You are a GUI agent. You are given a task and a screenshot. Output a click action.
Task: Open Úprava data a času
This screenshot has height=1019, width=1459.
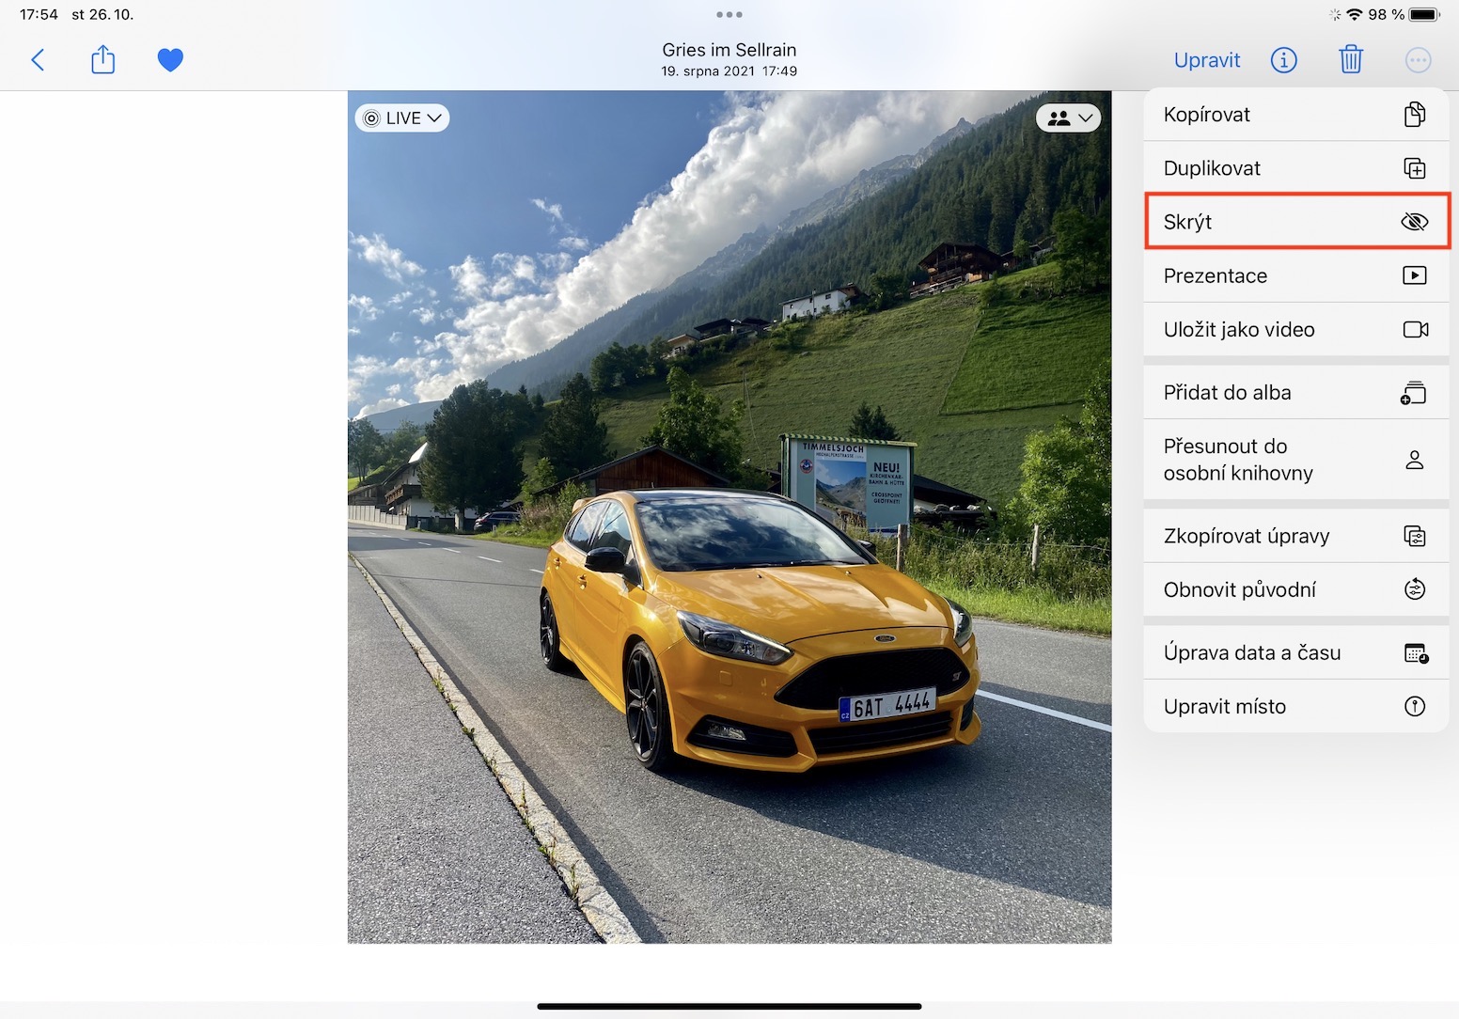pos(1296,652)
